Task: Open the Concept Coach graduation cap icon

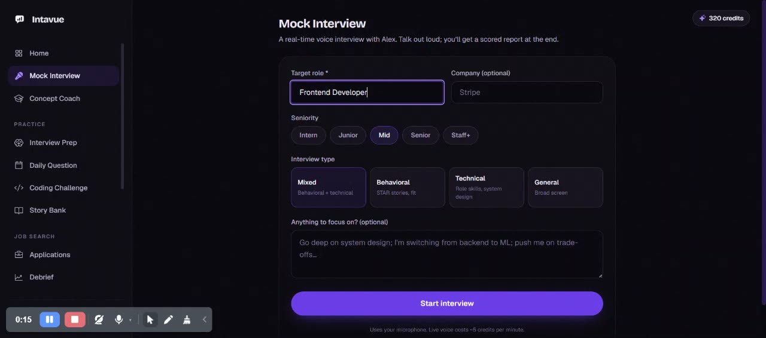Action: [19, 99]
